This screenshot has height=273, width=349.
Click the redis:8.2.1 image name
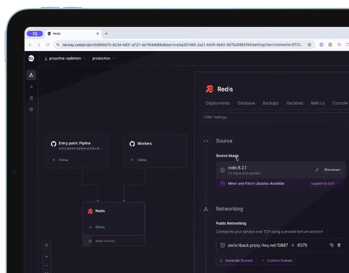pos(237,167)
